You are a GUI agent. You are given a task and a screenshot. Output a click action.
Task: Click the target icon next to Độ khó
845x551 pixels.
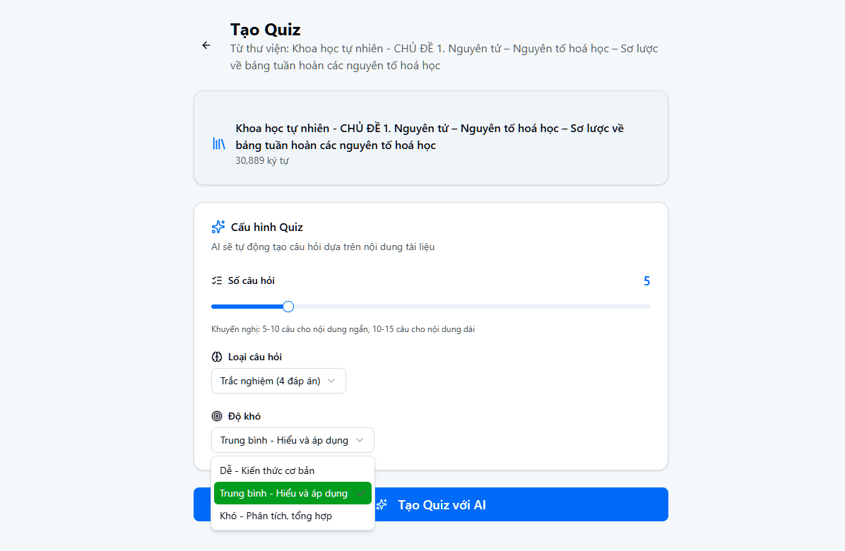point(217,416)
